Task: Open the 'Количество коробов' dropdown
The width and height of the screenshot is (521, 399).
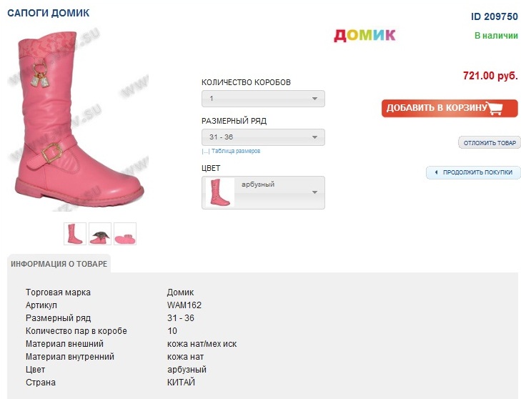Action: click(263, 99)
